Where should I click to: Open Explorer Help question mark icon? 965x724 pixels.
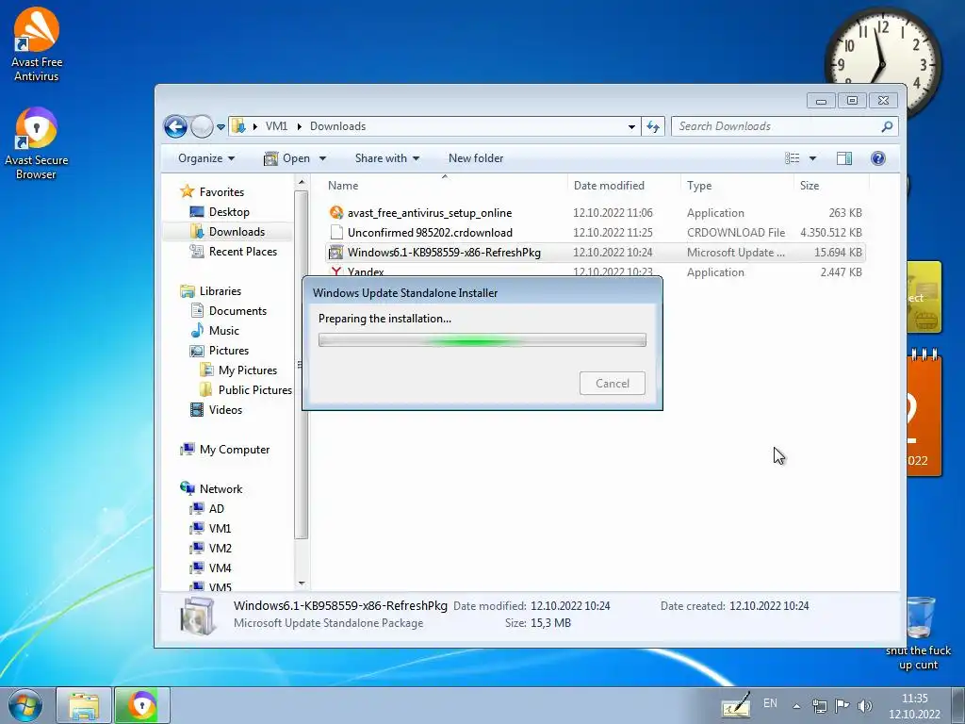pyautogui.click(x=878, y=158)
